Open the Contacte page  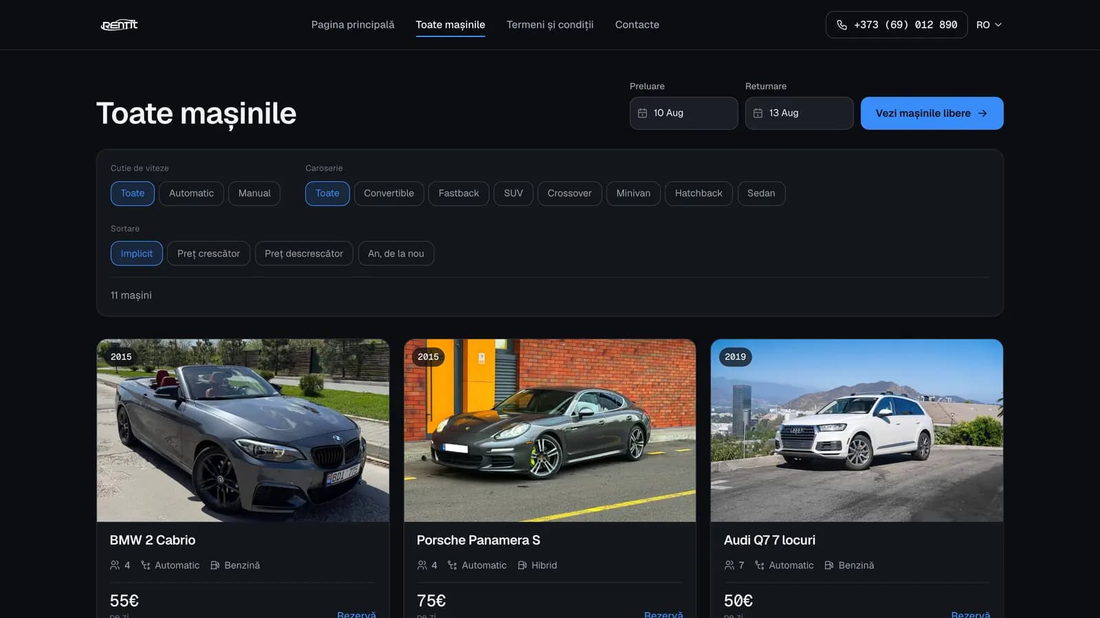(x=637, y=25)
